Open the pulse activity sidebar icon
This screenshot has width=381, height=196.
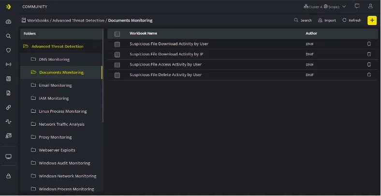tap(8, 121)
